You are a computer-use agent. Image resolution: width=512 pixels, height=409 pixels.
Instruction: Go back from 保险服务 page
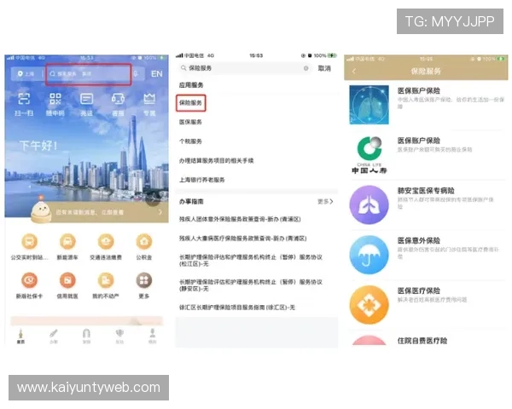coord(354,71)
